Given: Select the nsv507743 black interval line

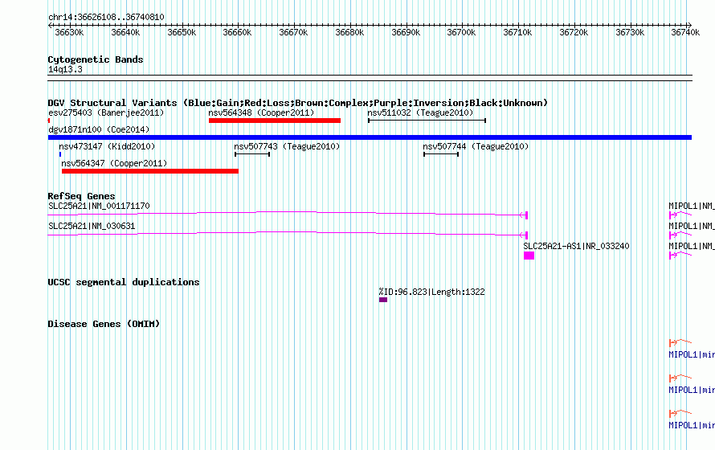Looking at the screenshot, I should pyautogui.click(x=252, y=154).
